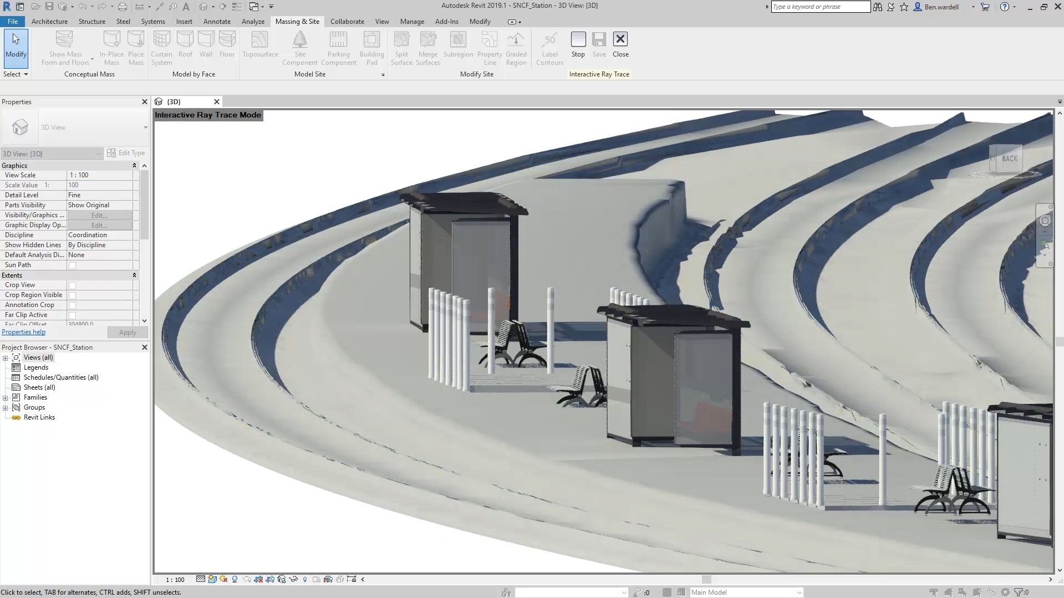This screenshot has height=598, width=1064.
Task: Activate the Building Pad tool
Action: (371, 47)
